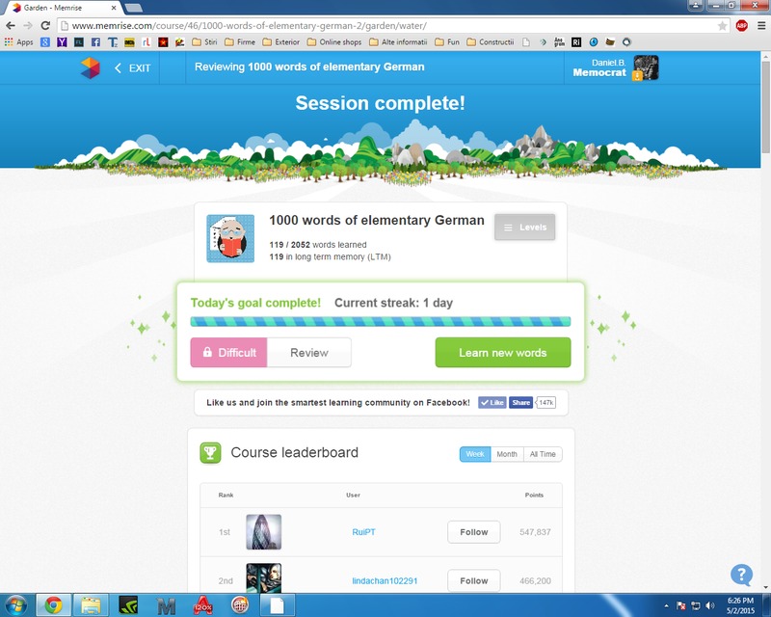Click the taskbar clock
This screenshot has height=617, width=771.
pyautogui.click(x=740, y=605)
